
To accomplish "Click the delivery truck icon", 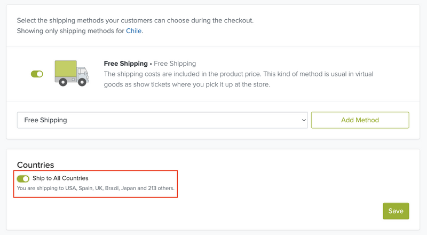I will tap(72, 73).
